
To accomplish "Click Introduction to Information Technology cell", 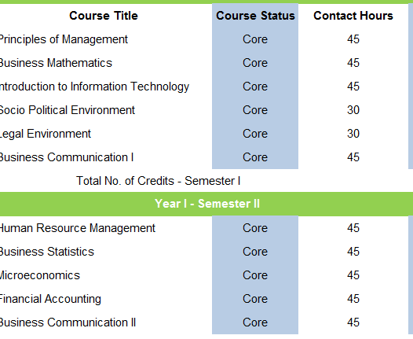I will point(105,87).
